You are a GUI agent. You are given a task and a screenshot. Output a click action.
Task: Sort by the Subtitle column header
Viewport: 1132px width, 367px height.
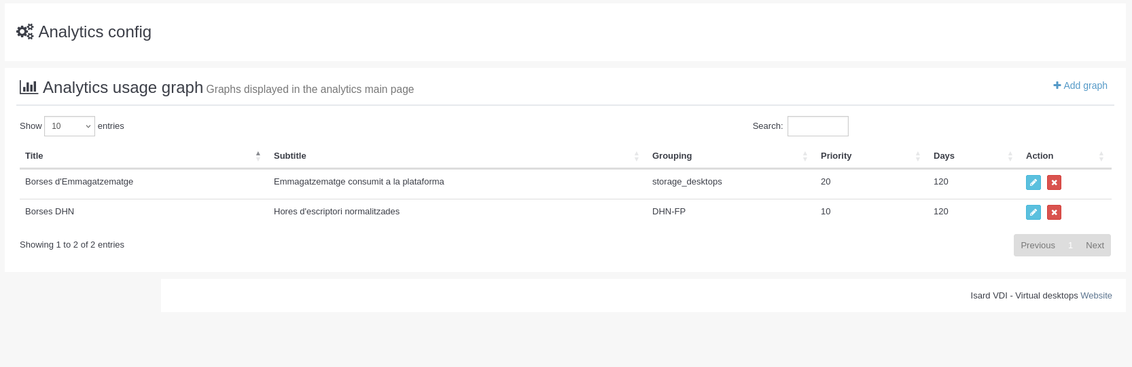click(290, 156)
